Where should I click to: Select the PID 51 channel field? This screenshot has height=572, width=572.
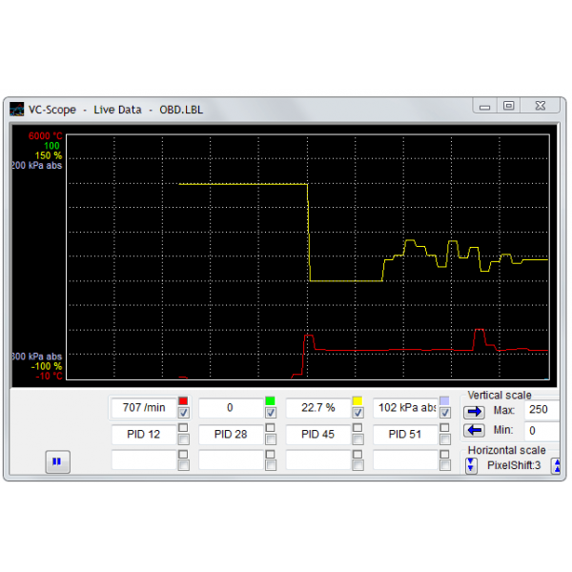405,434
